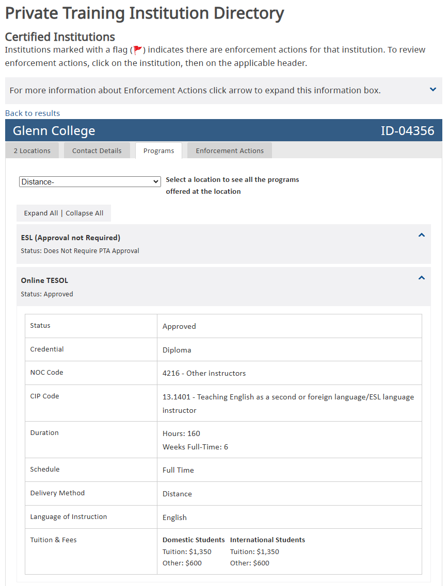Image resolution: width=448 pixels, height=586 pixels.
Task: Collapse the Online TESOL chevron
Action: [x=421, y=278]
